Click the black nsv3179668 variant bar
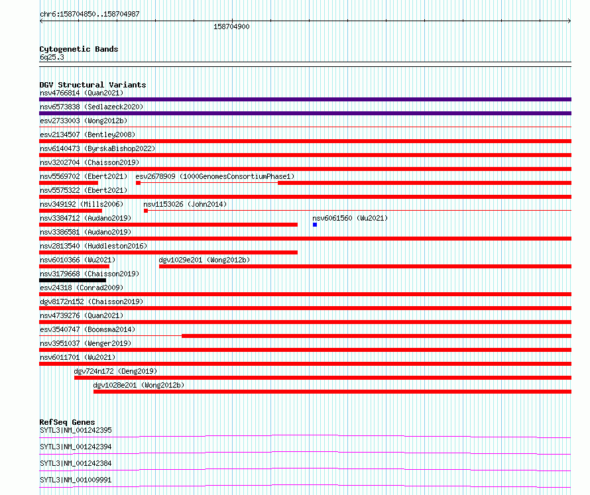 [x=73, y=280]
